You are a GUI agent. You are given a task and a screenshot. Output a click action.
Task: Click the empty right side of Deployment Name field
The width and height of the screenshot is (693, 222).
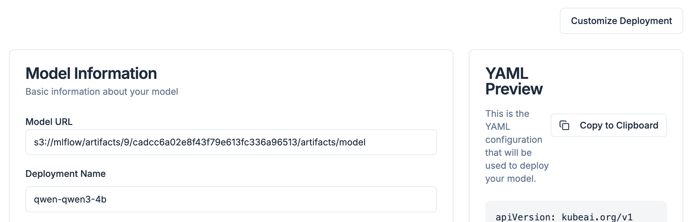click(358, 199)
